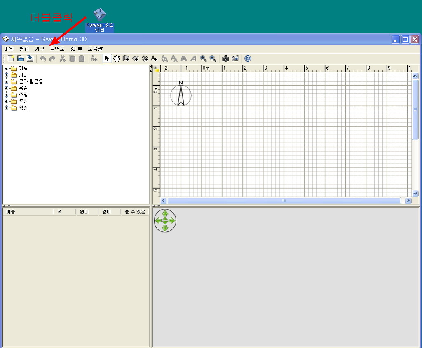This screenshot has width=422, height=348.
Task: Open help with the question mark icon
Action: tap(248, 58)
